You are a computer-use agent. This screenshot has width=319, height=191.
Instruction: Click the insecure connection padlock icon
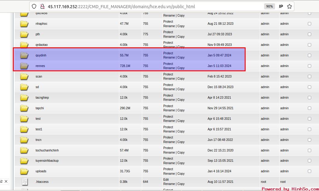(42, 7)
